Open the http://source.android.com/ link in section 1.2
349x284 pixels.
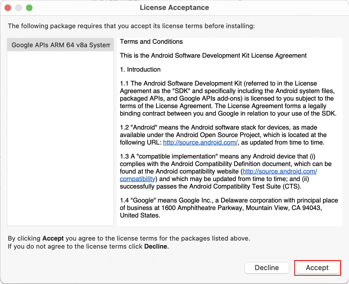200,142
